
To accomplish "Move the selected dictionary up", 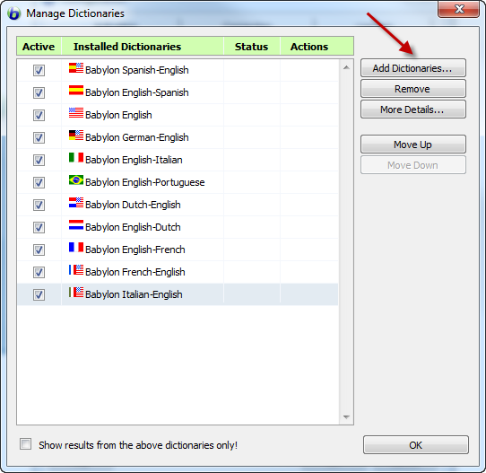I will tap(413, 145).
